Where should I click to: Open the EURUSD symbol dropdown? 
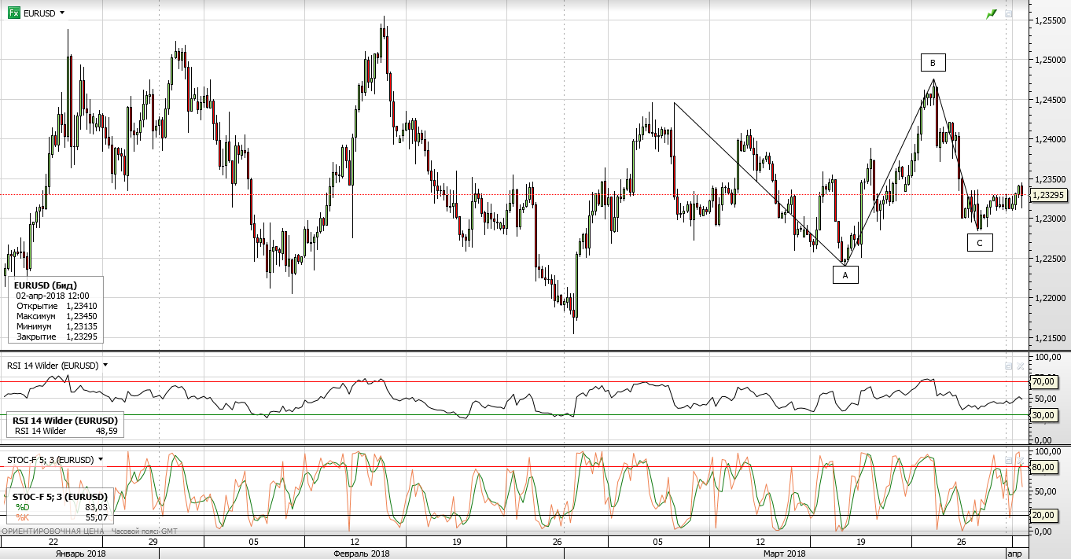(62, 13)
